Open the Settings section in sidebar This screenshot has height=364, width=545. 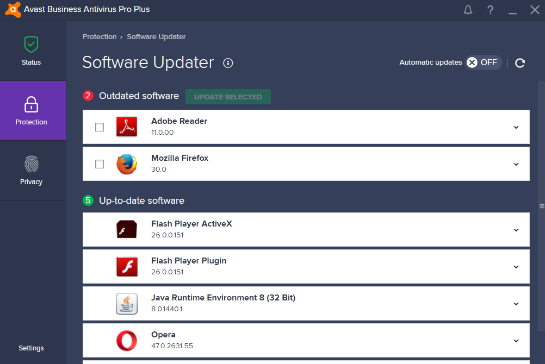coord(32,348)
